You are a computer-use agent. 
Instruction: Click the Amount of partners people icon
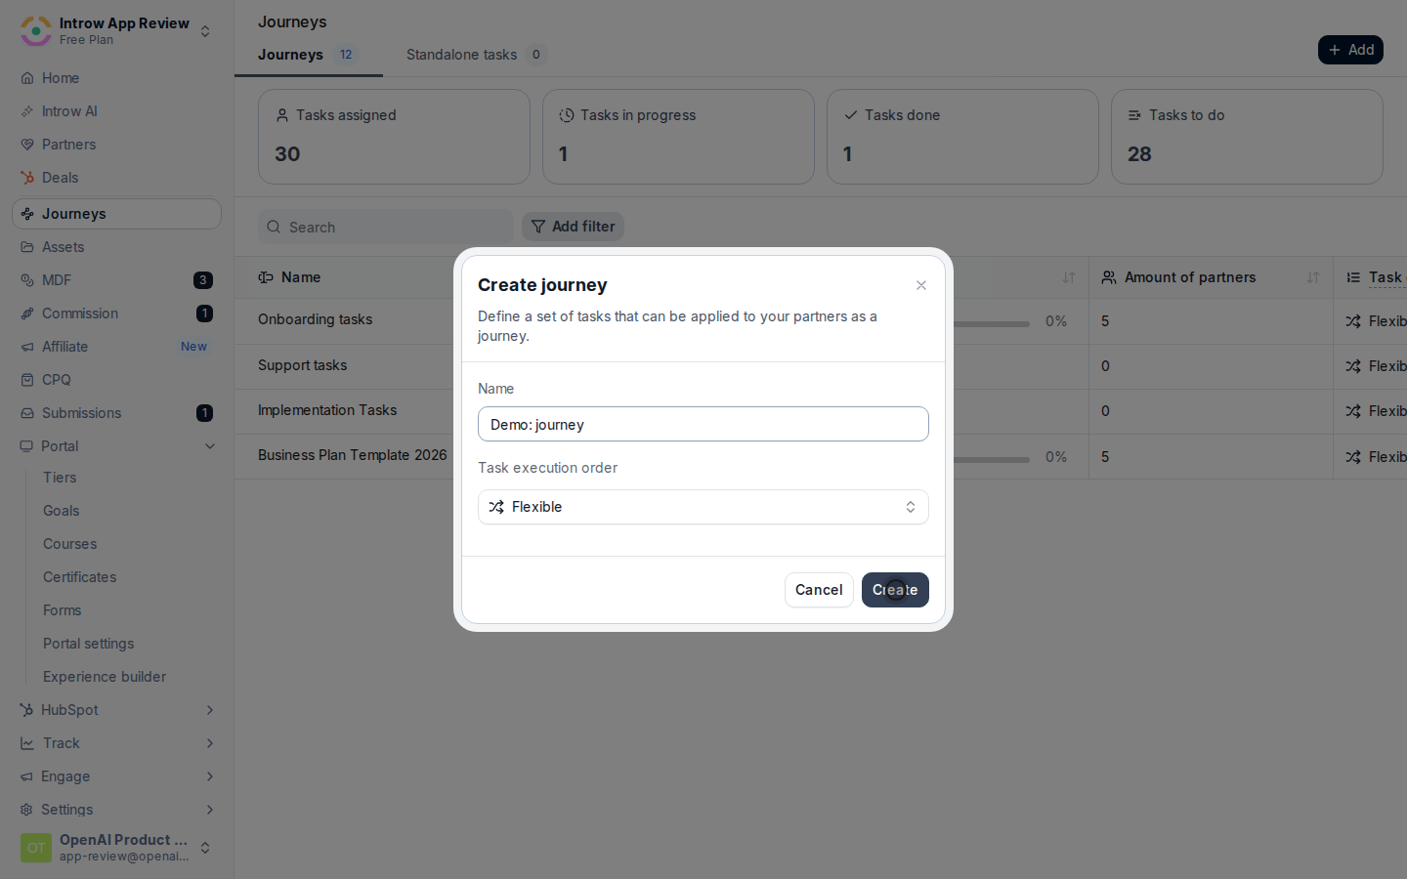(1109, 277)
